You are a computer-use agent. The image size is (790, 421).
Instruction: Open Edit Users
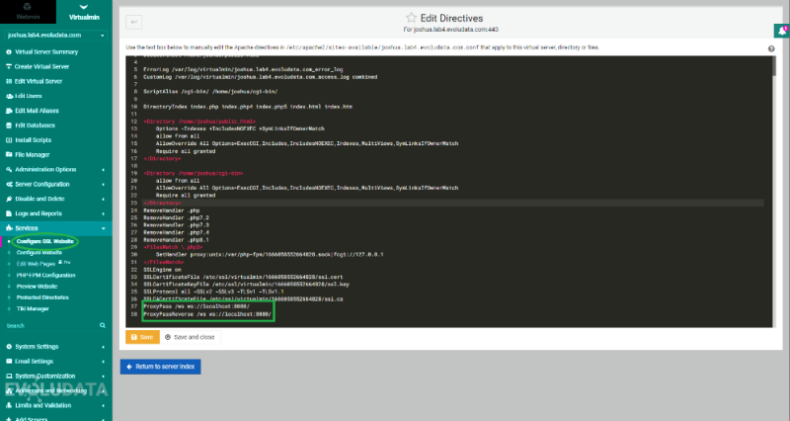tap(29, 96)
